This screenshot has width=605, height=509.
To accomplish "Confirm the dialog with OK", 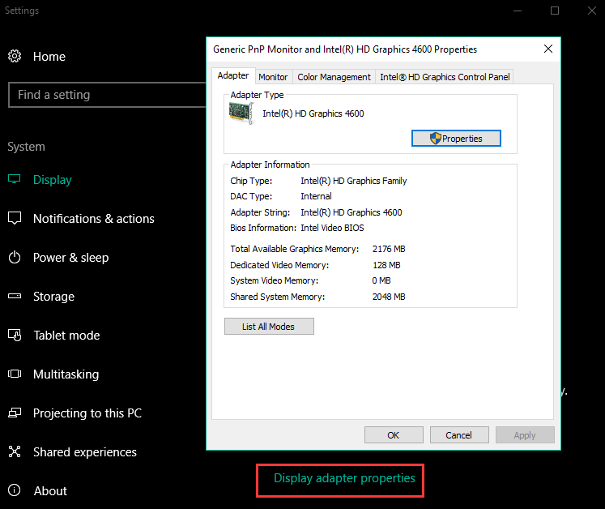I will tap(394, 435).
